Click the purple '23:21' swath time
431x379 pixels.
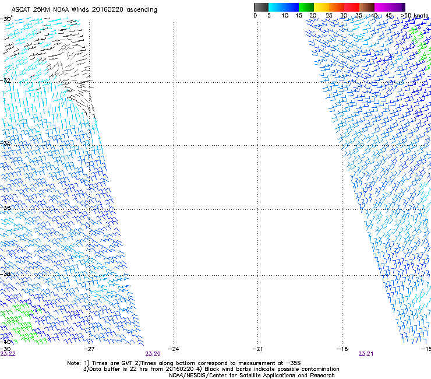click(x=366, y=354)
